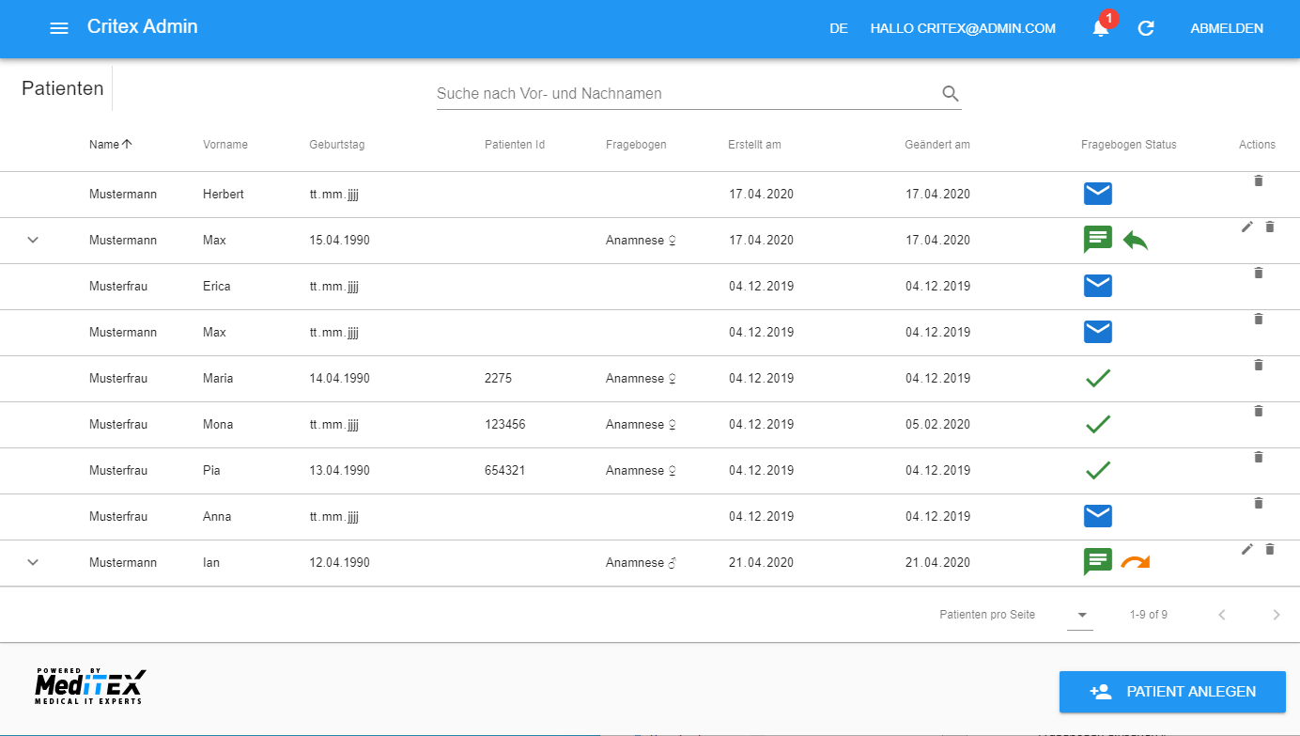Edit Max Mustermann born 15.04.1990
Image resolution: width=1300 pixels, height=736 pixels.
pos(1247,227)
